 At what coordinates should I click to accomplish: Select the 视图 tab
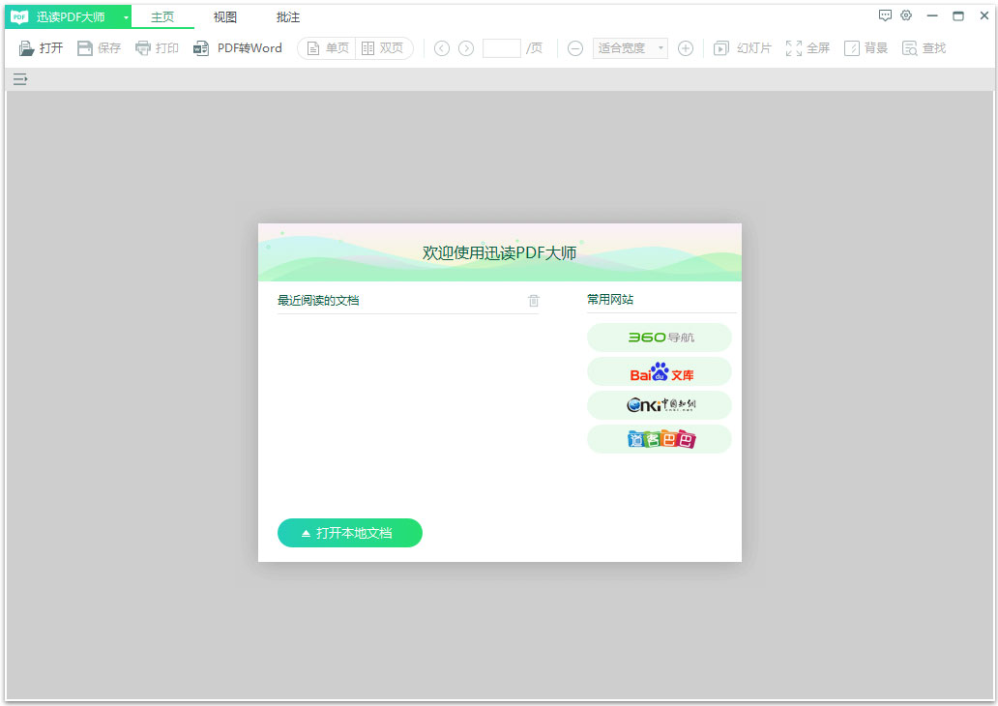point(224,17)
